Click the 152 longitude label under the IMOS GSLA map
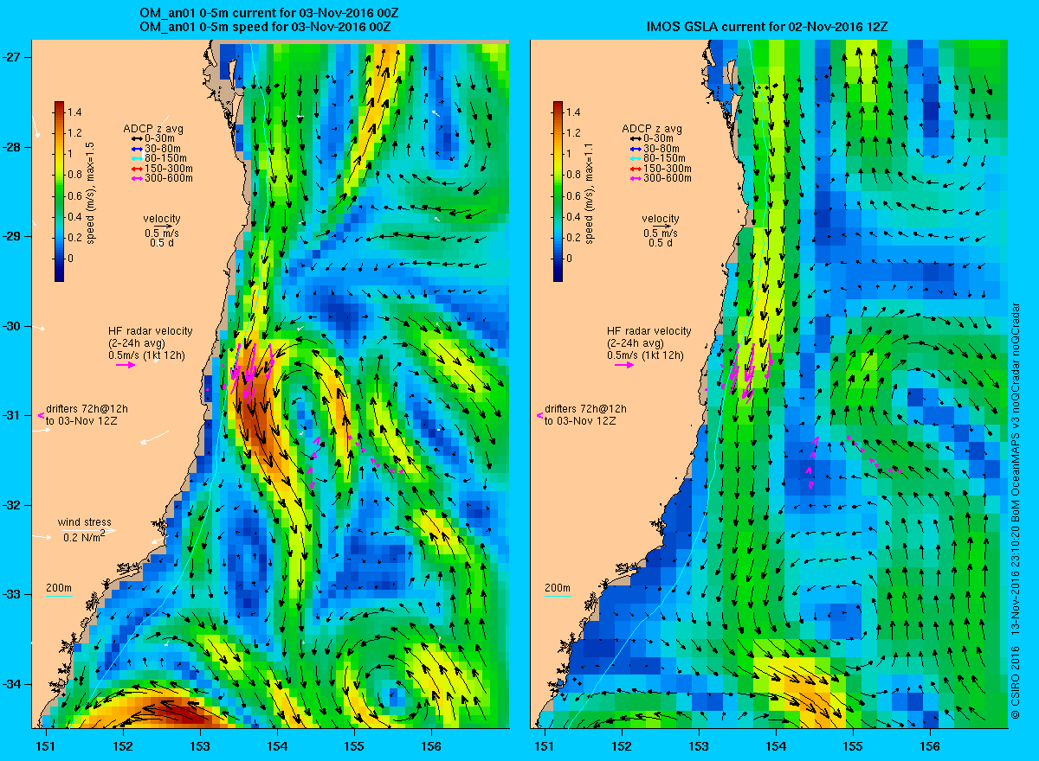The width and height of the screenshot is (1039, 761). coord(622,746)
